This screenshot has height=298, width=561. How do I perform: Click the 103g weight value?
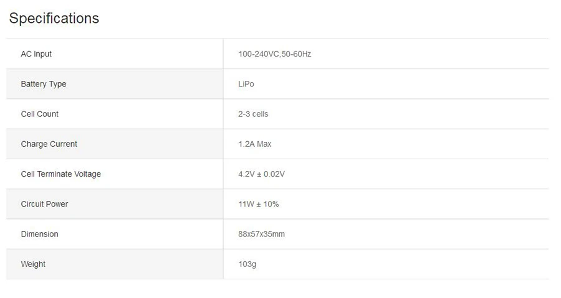(247, 264)
